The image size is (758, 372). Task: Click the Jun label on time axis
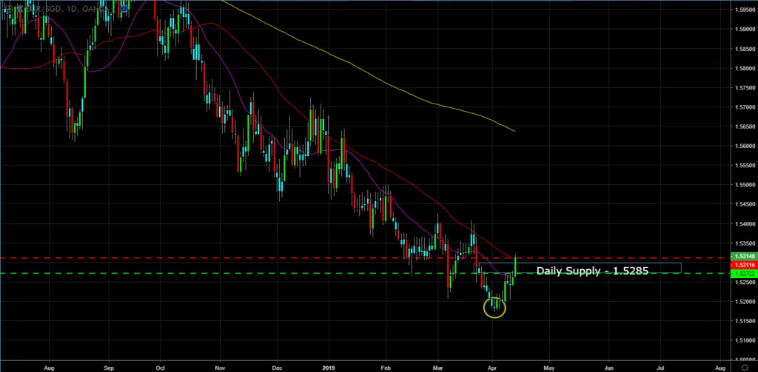608,368
